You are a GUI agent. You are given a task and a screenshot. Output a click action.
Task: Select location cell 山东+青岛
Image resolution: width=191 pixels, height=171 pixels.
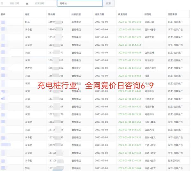click(150, 122)
